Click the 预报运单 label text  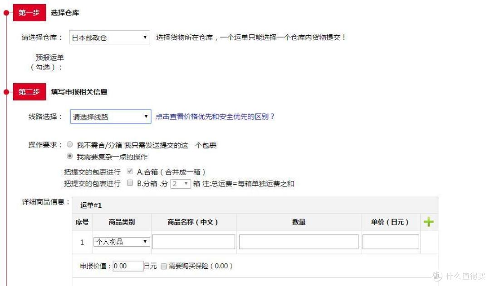(x=50, y=57)
